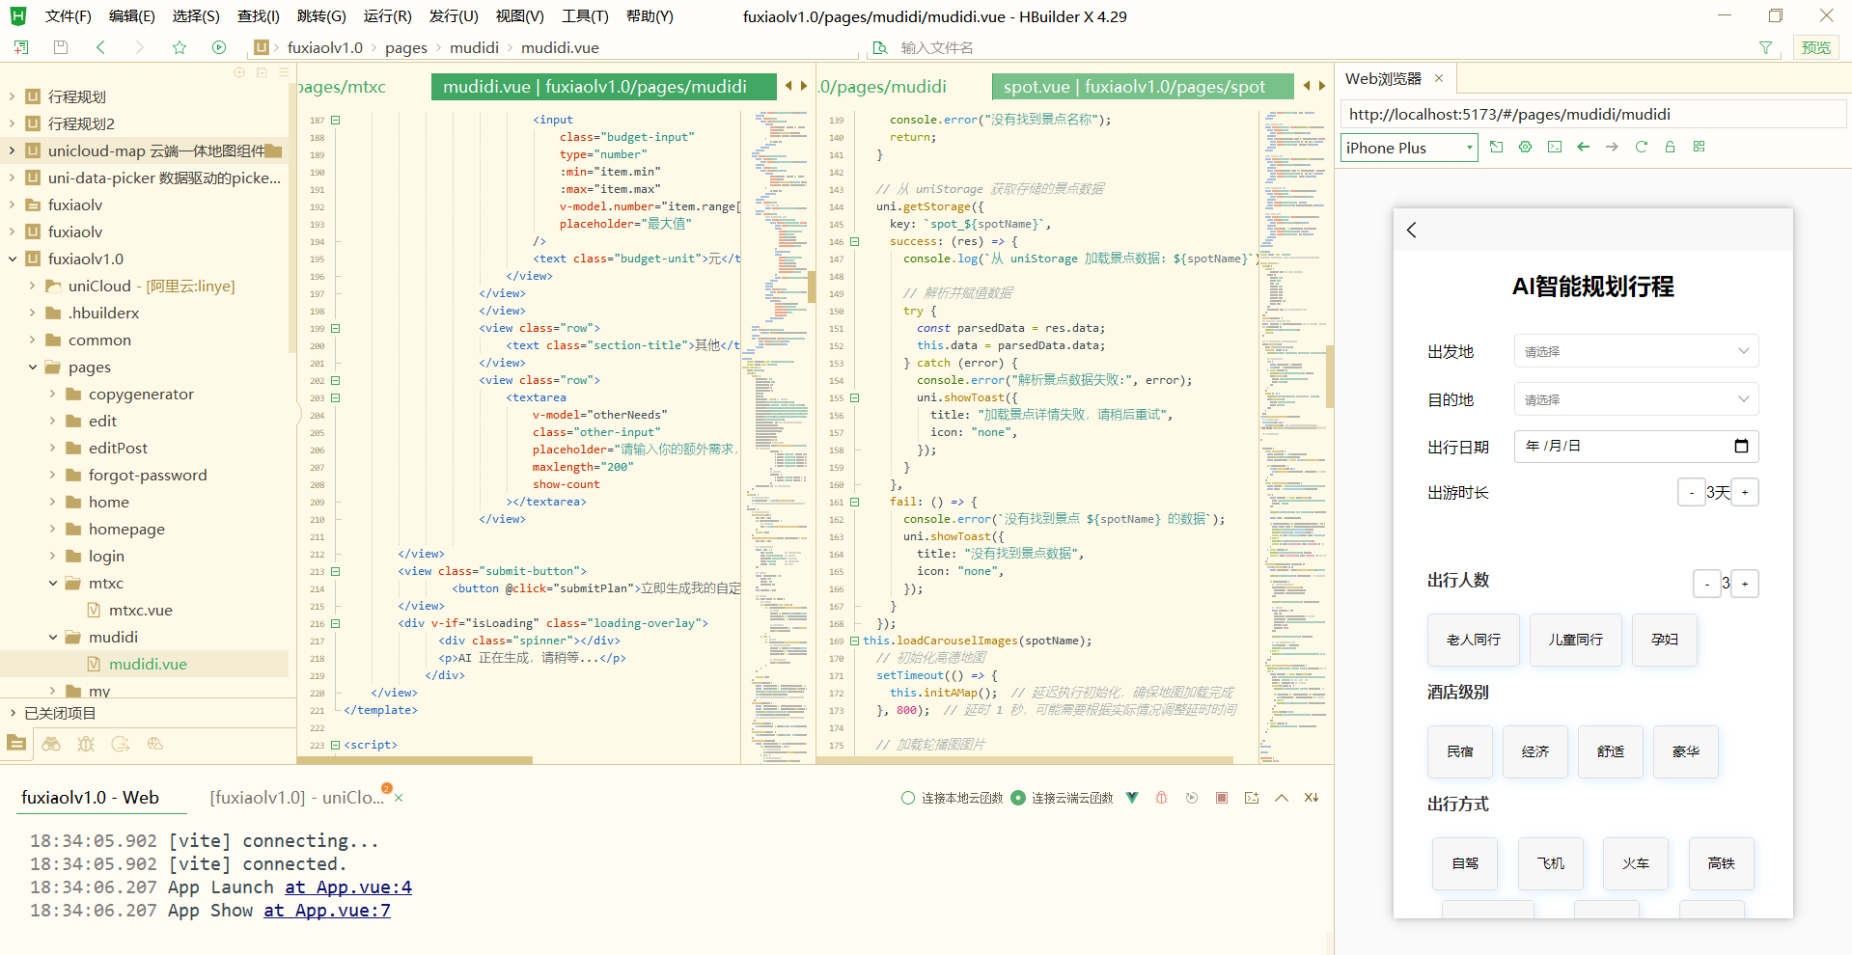Select the 经济 hotel level chip
Screen dimensions: 1852x955
1535,751
